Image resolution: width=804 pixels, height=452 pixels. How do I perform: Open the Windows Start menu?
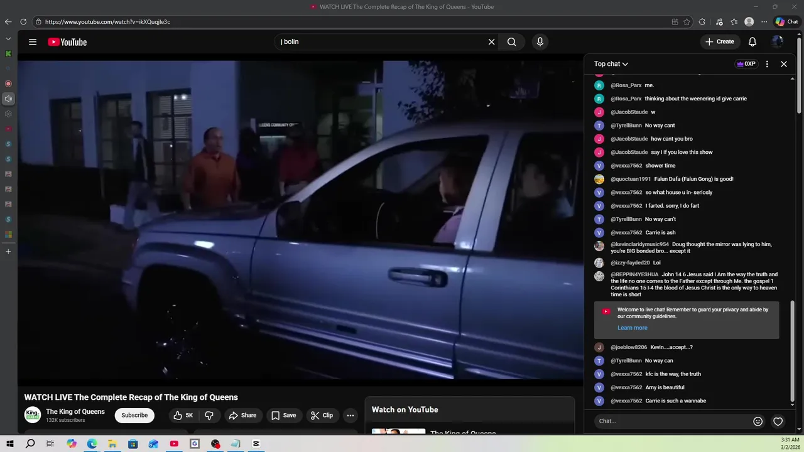pos(9,444)
